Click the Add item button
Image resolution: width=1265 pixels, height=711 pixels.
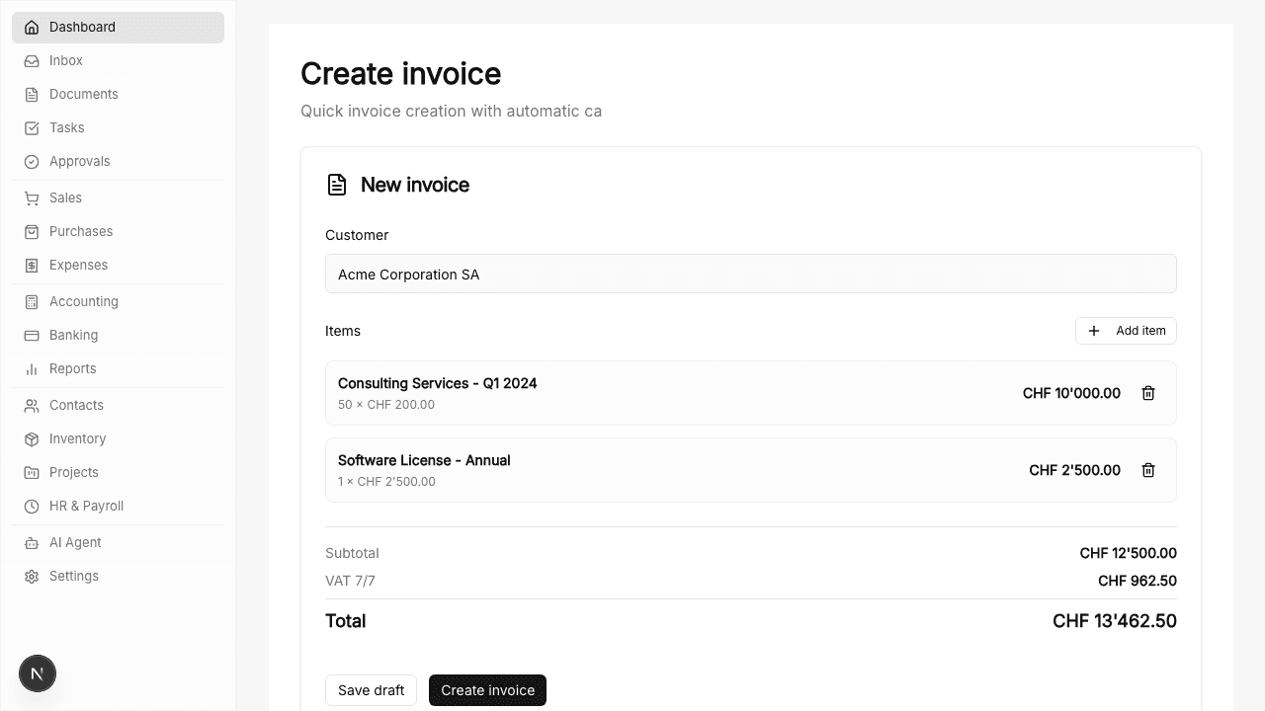(1127, 331)
